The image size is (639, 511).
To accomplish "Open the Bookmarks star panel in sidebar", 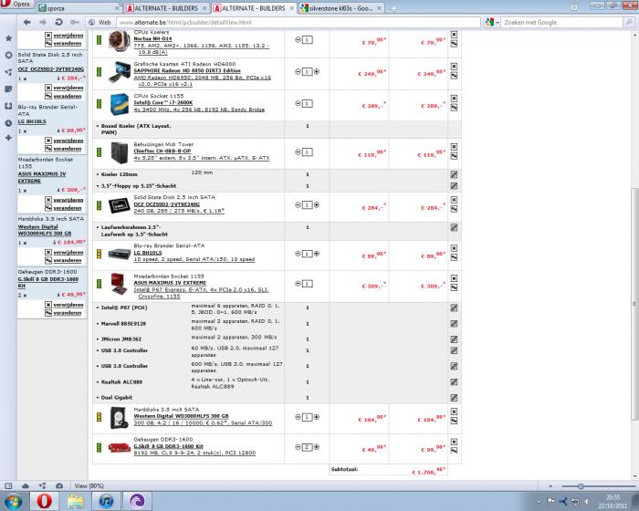I will click(8, 38).
